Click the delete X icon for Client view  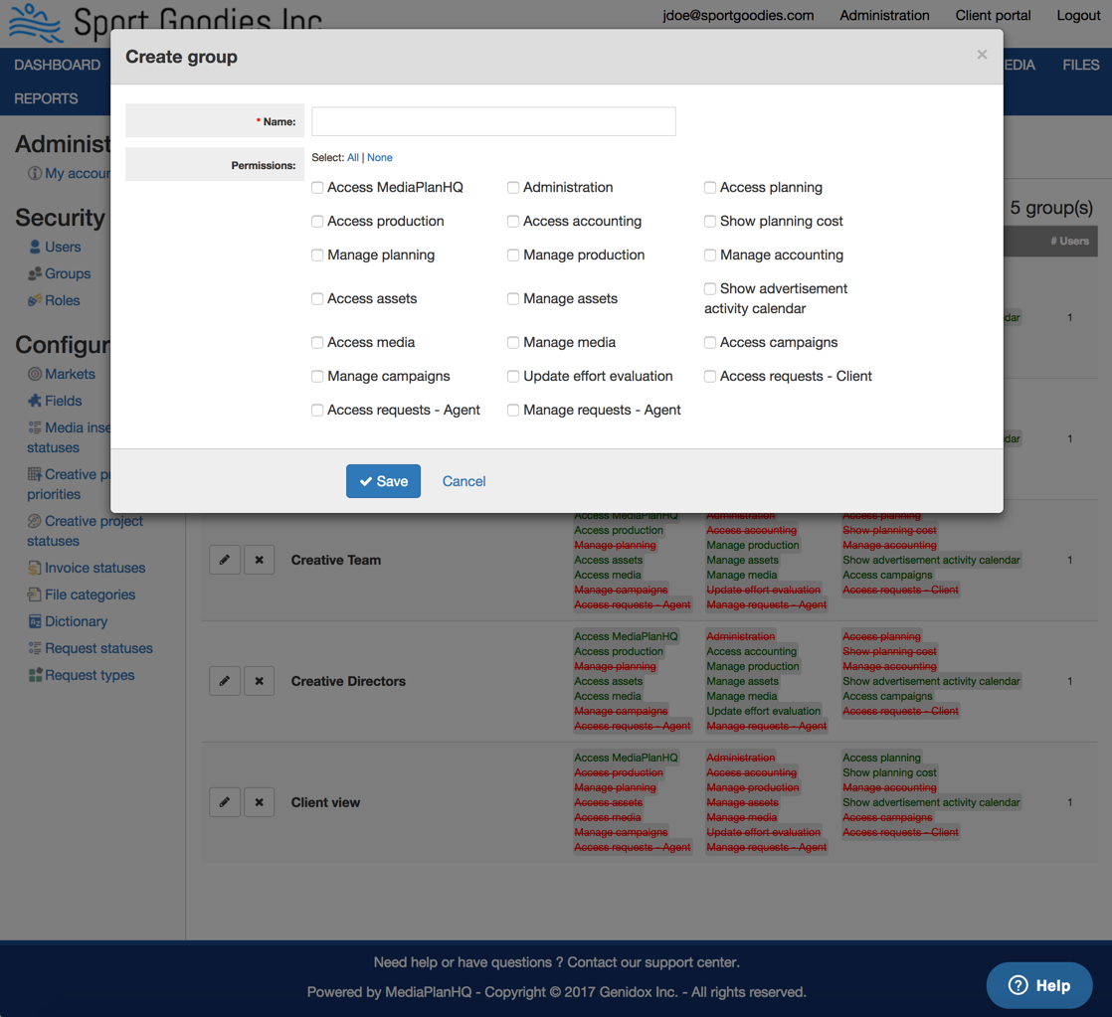259,802
